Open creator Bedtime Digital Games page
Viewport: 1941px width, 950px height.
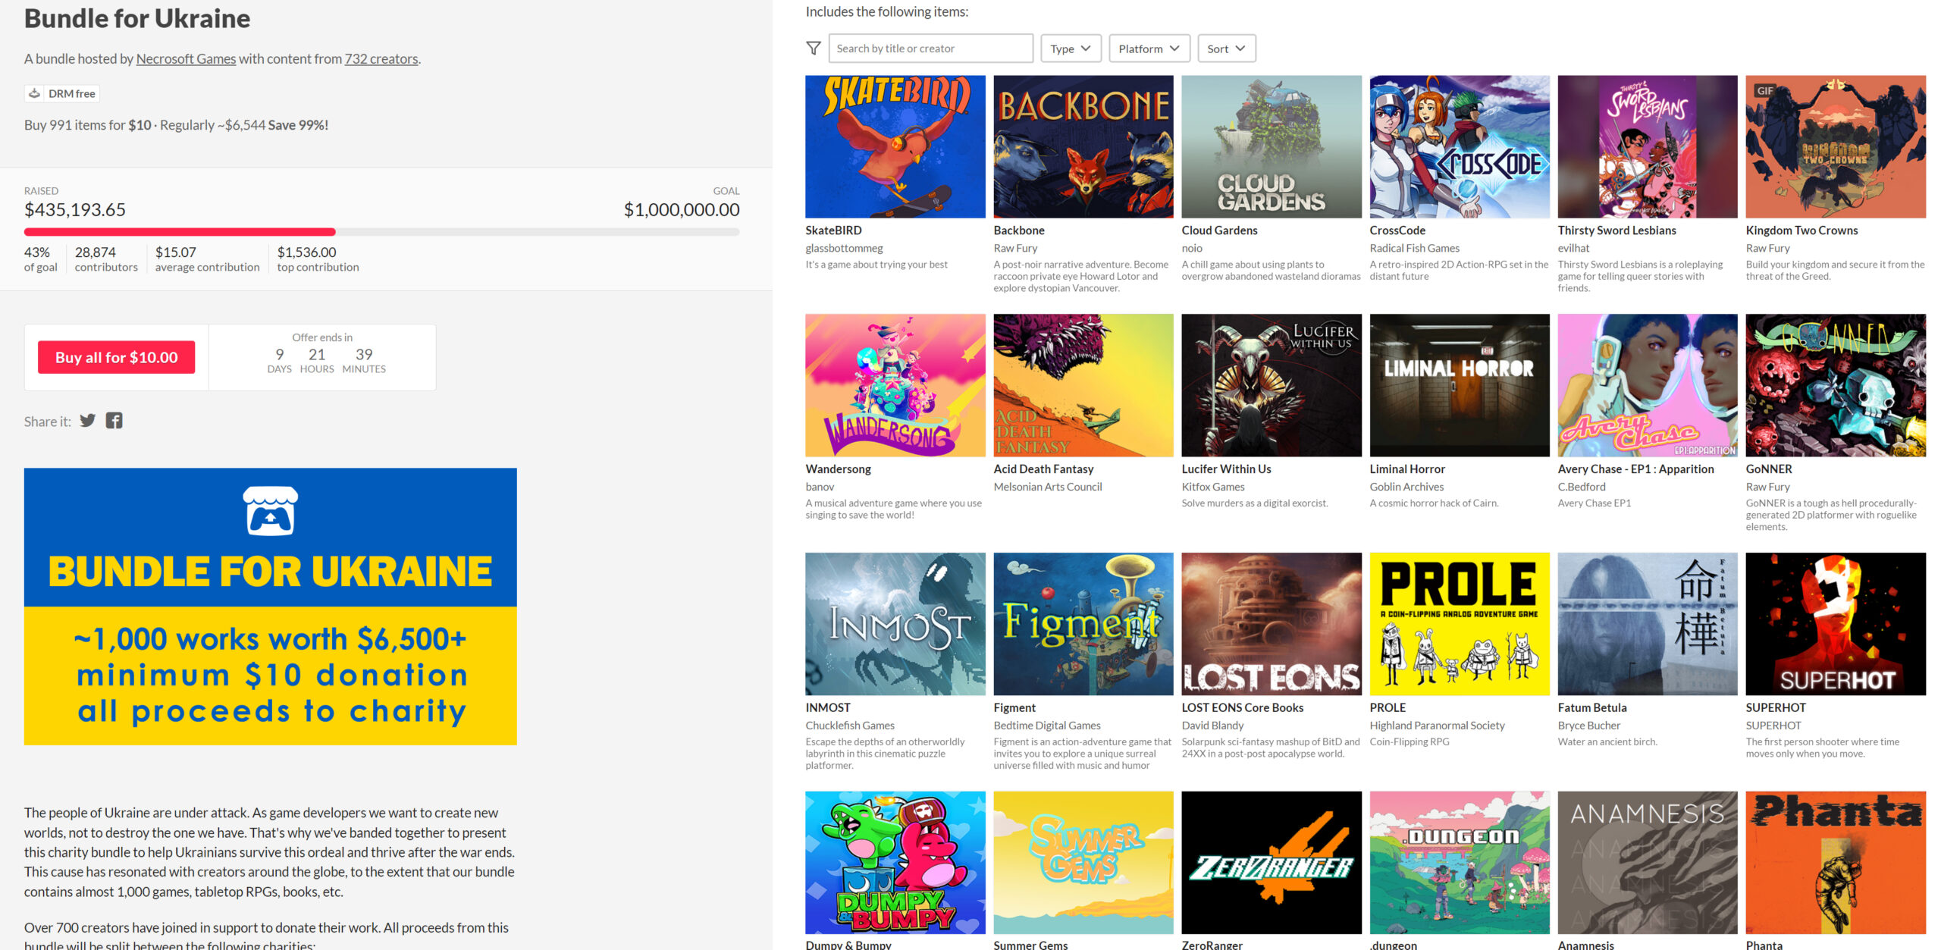pyautogui.click(x=1046, y=725)
